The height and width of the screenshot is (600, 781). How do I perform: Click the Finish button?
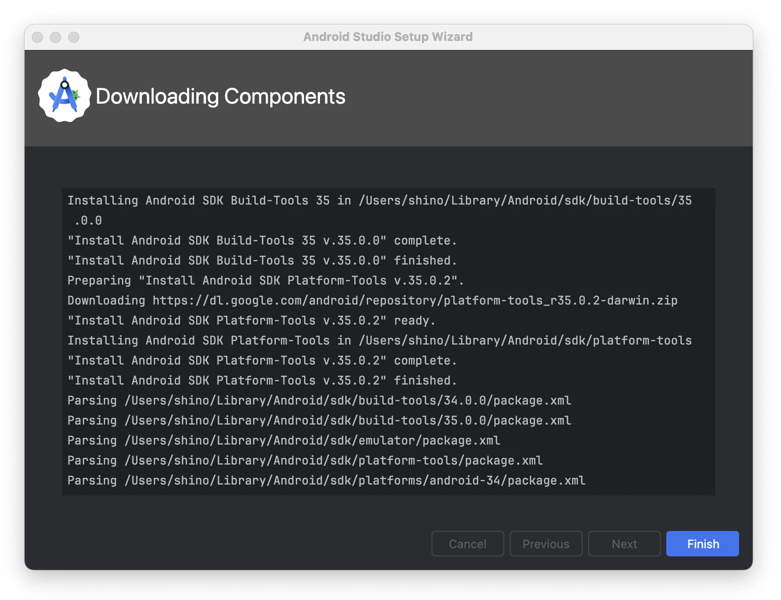702,544
